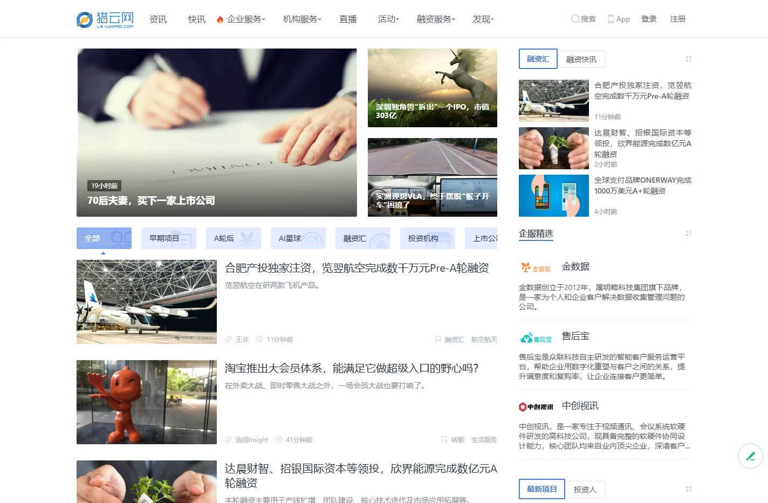
Task: Click author pencil icon next to 连线Insight
Action: click(229, 439)
